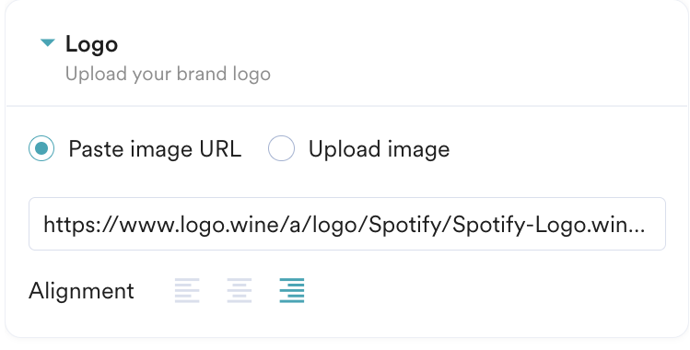Select the center alignment icon
This screenshot has width=690, height=350.
[240, 290]
